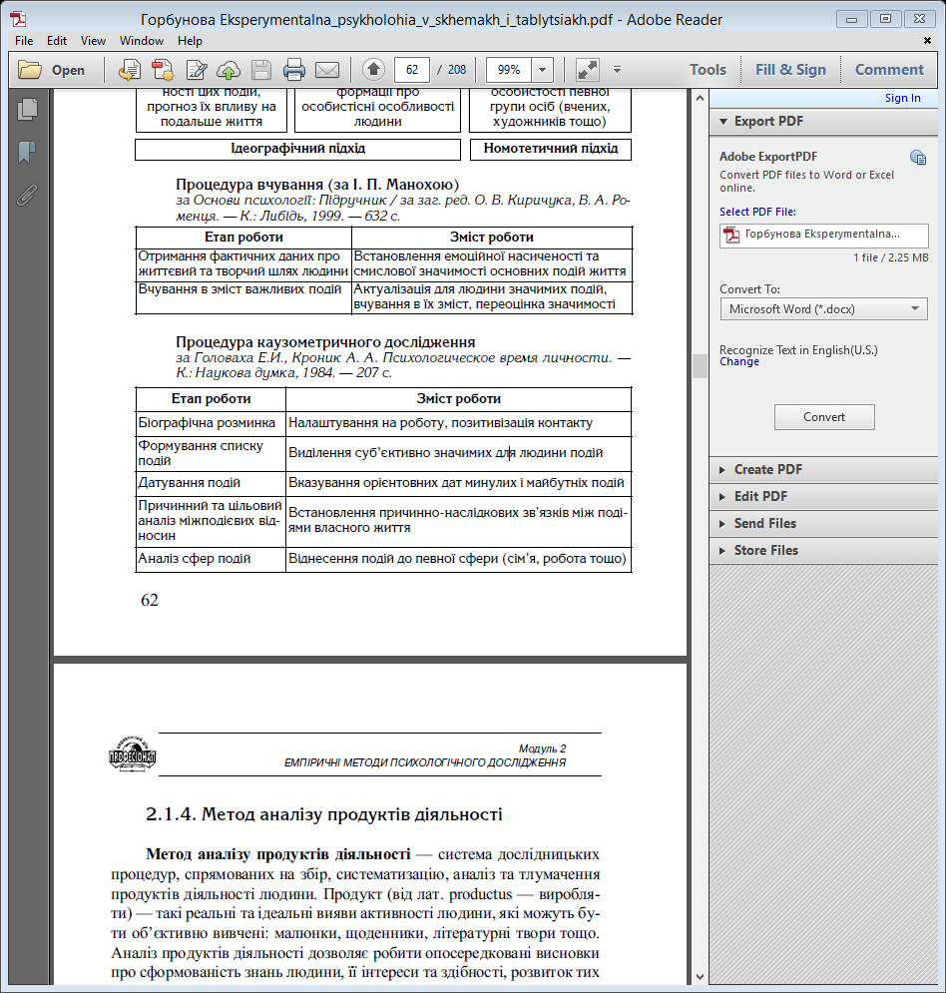Screen dimensions: 946x993
Task: Open the View menu
Action: [x=93, y=41]
